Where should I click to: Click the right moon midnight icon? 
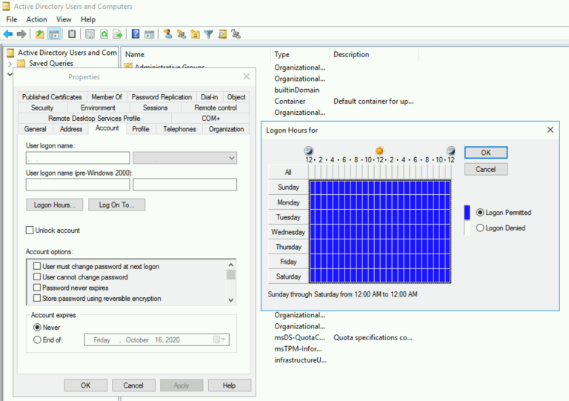(x=450, y=150)
